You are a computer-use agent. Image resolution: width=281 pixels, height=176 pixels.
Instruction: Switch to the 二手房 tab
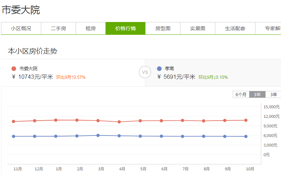[58, 28]
